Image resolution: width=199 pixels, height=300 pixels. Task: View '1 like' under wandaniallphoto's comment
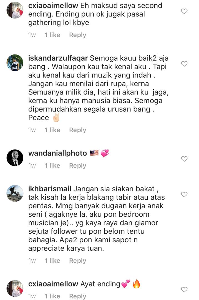[52, 166]
